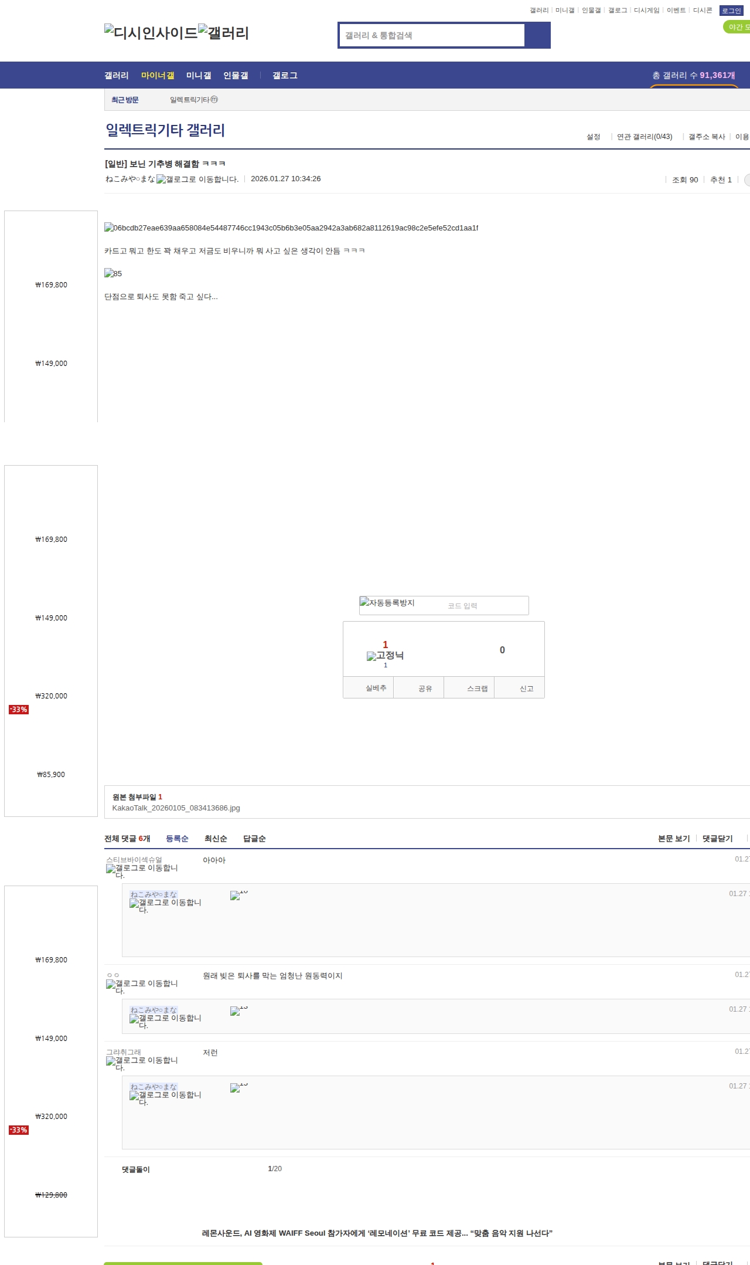Open the 85 broken image in post
750x1265 pixels.
(113, 273)
